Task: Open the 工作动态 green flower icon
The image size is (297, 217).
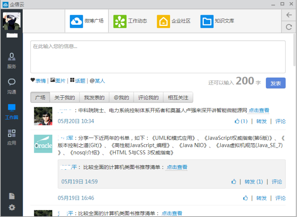Action: [x=120, y=21]
